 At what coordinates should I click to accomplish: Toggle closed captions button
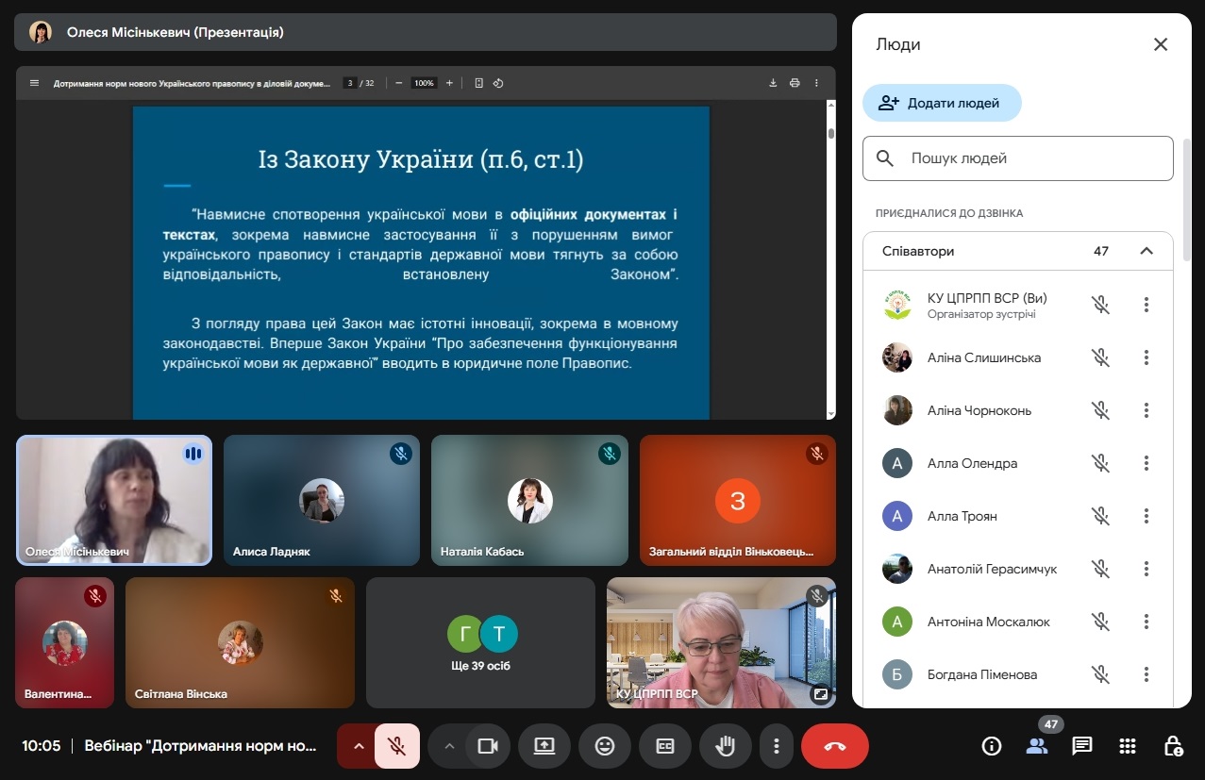665,746
